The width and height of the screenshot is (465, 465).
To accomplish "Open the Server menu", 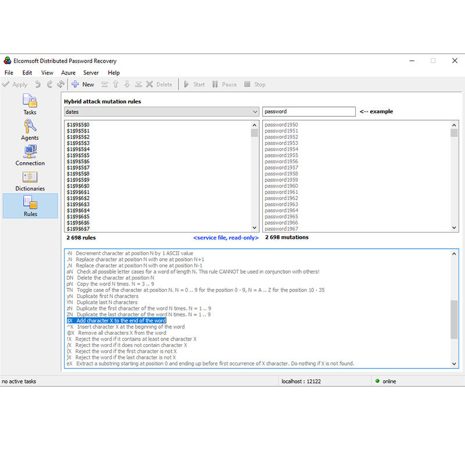I will click(91, 73).
